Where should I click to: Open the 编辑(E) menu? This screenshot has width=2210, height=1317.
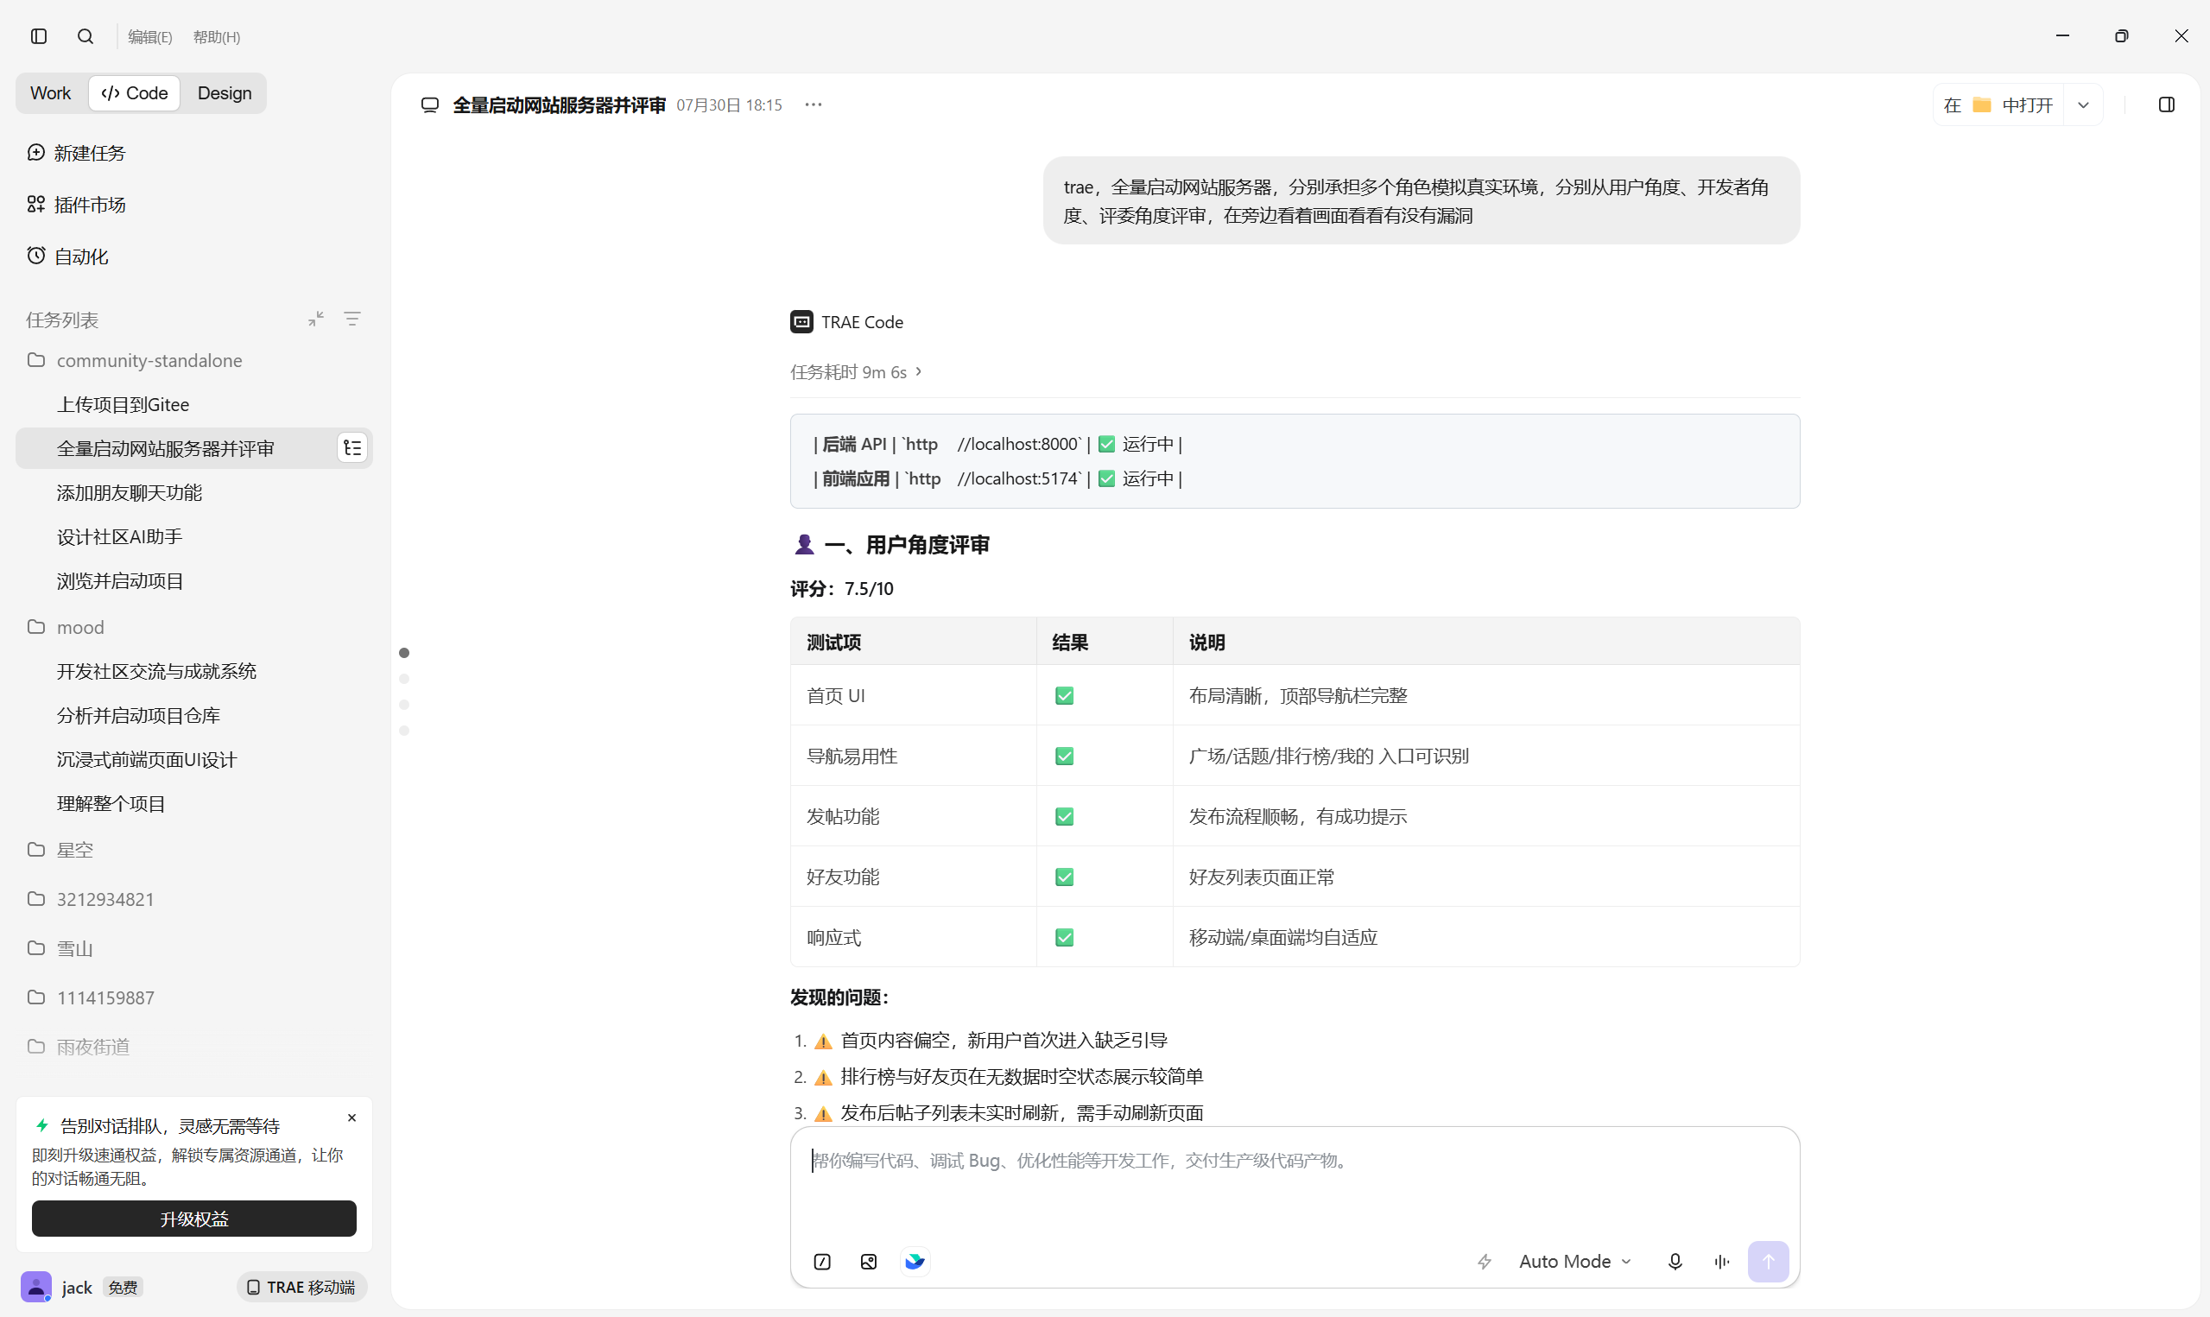point(150,37)
